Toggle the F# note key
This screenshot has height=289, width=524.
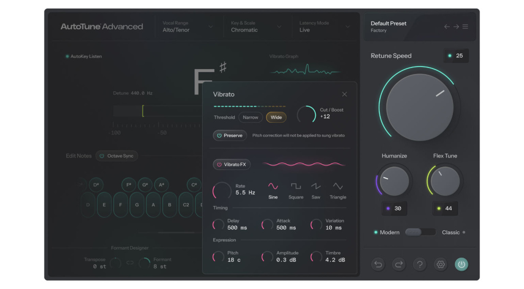(x=128, y=185)
